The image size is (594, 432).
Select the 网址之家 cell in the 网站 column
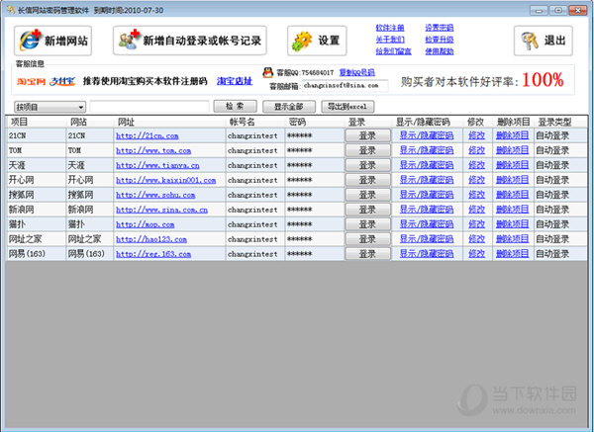pos(90,239)
